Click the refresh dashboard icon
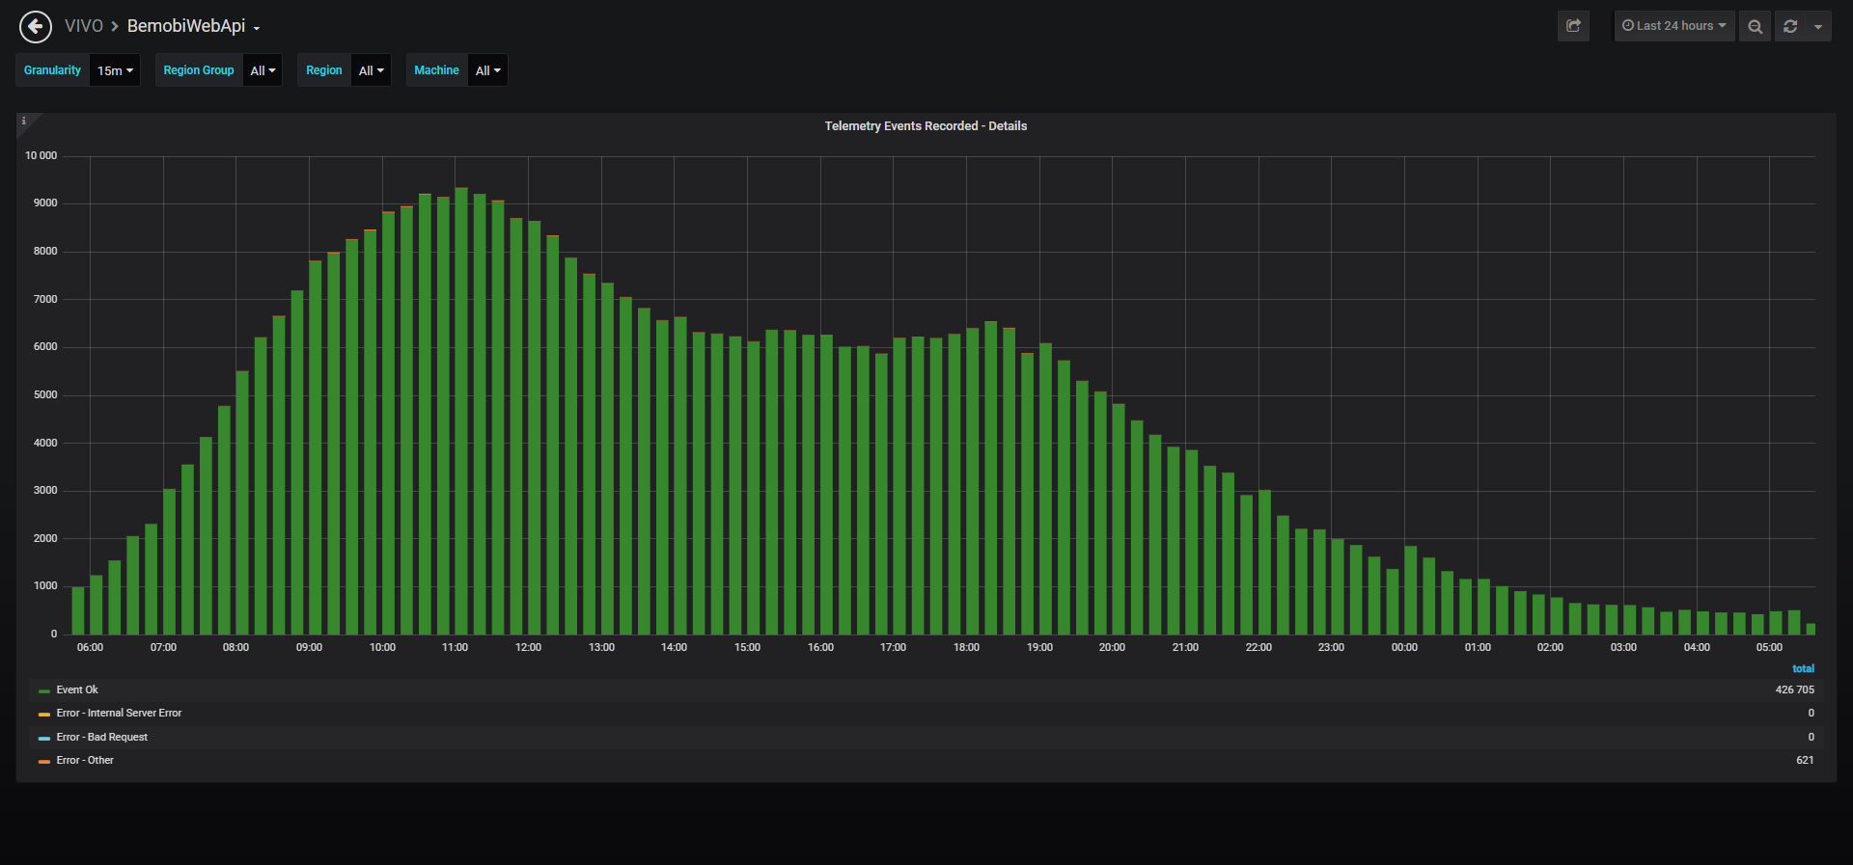The image size is (1853, 865). (1790, 26)
